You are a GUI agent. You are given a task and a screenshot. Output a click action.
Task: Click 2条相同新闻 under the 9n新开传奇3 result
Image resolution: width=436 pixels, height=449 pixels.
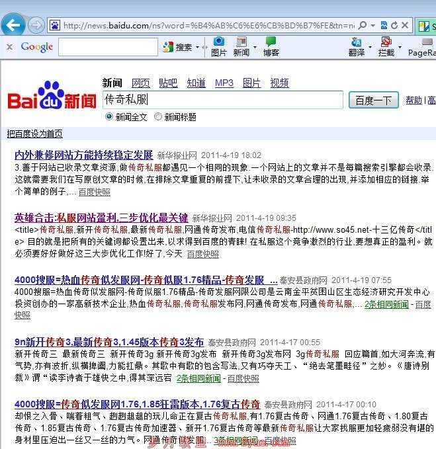coord(198,378)
